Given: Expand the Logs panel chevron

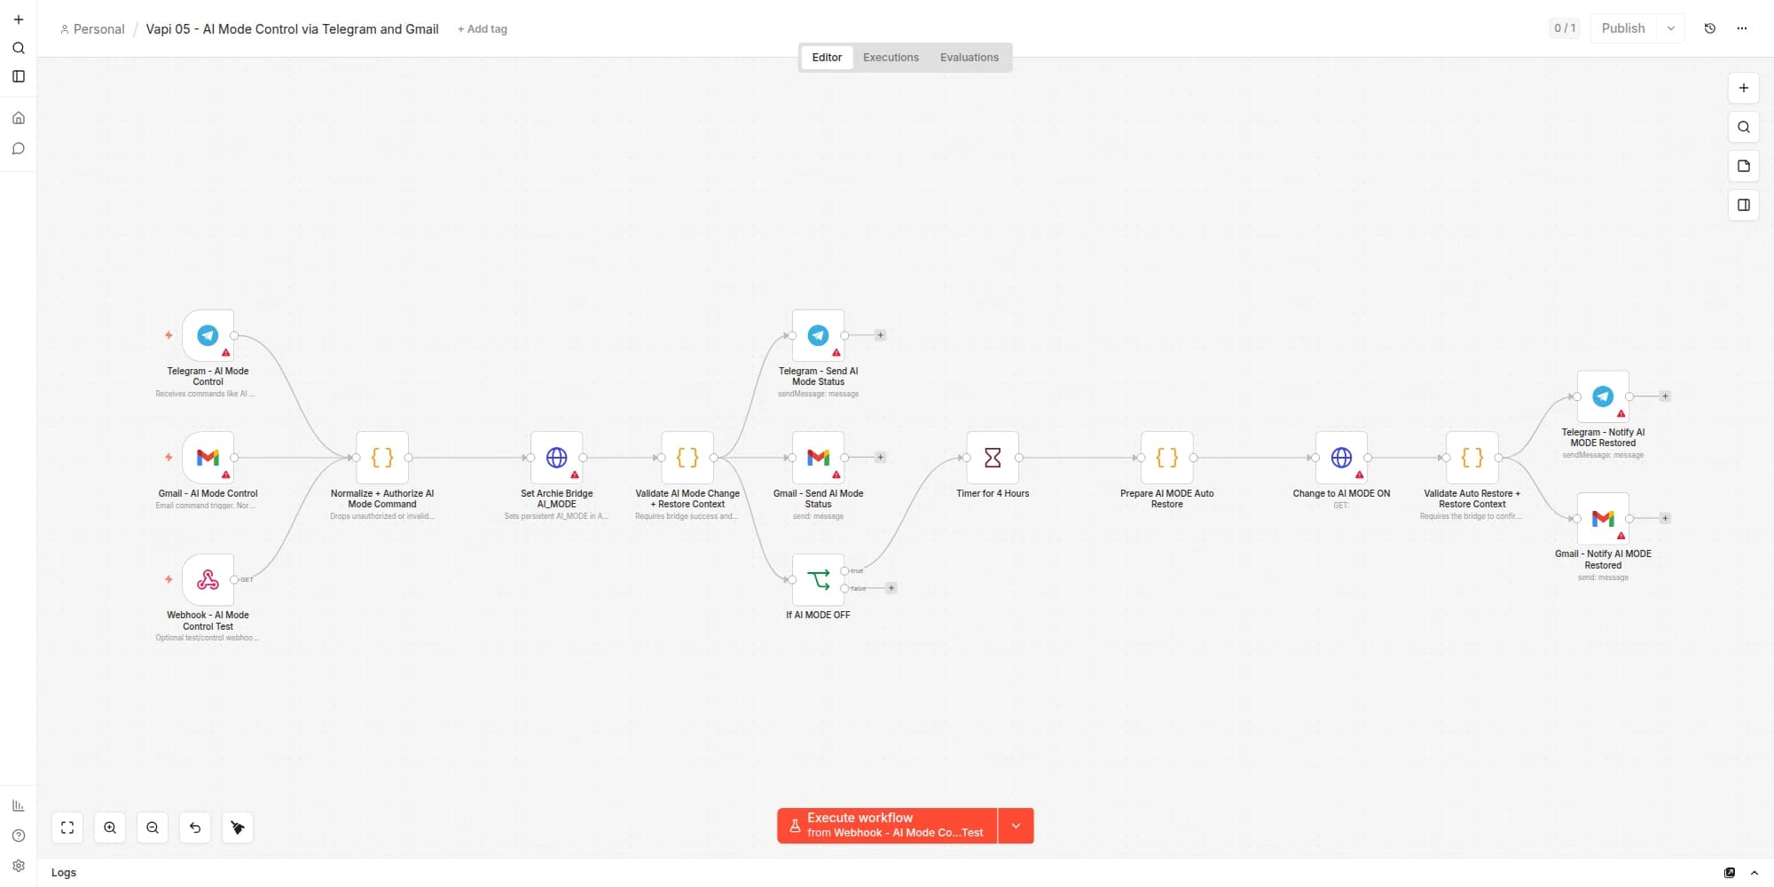Looking at the screenshot, I should point(1754,873).
